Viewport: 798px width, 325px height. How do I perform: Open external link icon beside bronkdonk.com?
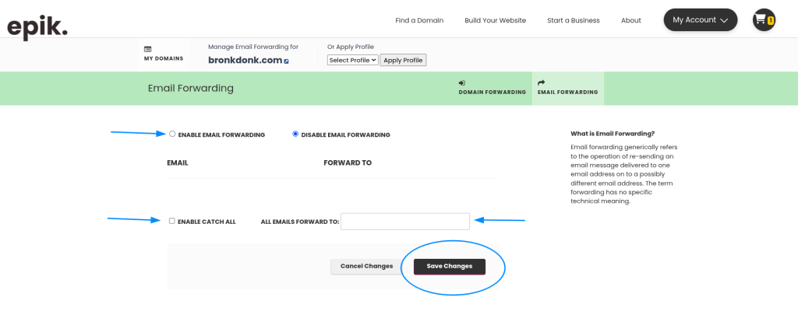click(286, 61)
